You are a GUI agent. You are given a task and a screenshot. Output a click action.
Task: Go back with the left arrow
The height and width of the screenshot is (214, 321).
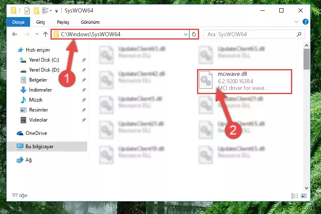[15, 34]
